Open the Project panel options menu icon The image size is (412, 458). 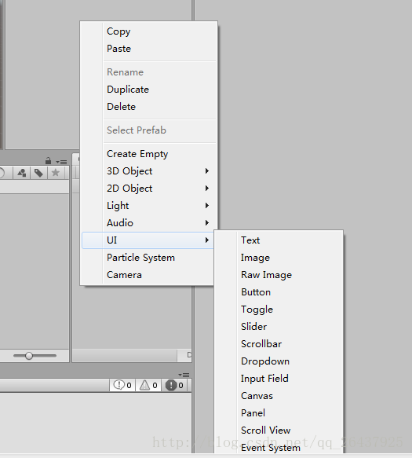[x=61, y=162]
